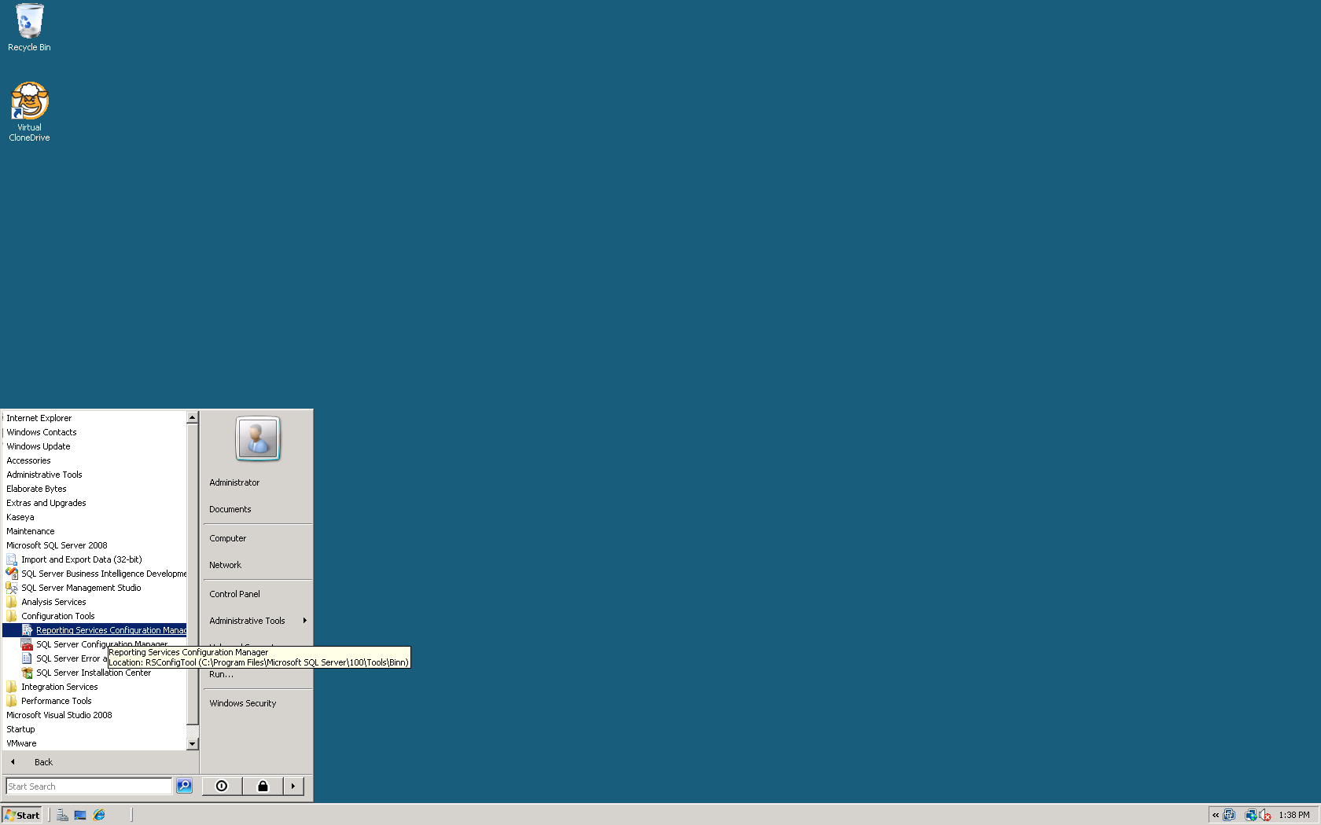
Task: Expand the Administrative Tools submenu arrow
Action: [x=305, y=620]
